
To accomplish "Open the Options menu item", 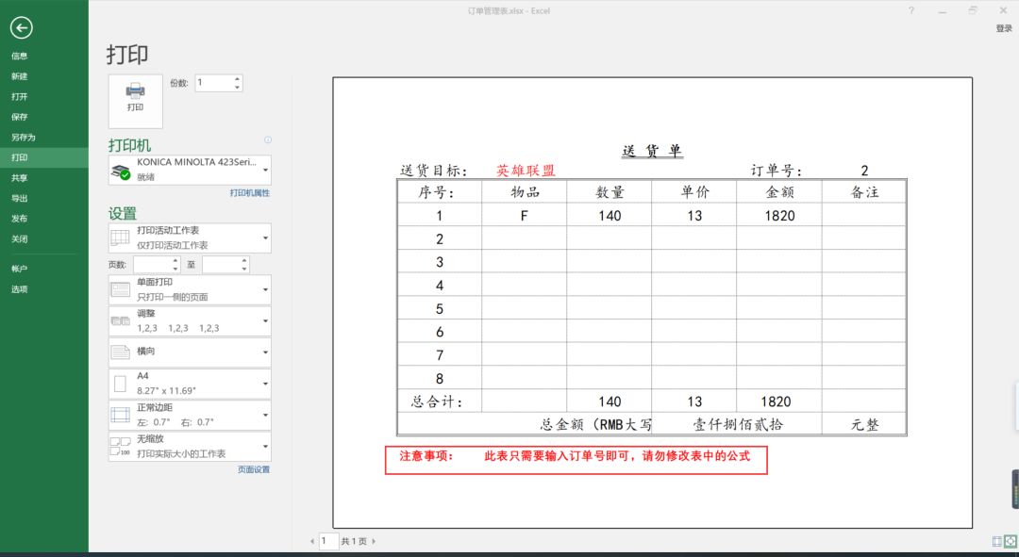I will coord(20,289).
